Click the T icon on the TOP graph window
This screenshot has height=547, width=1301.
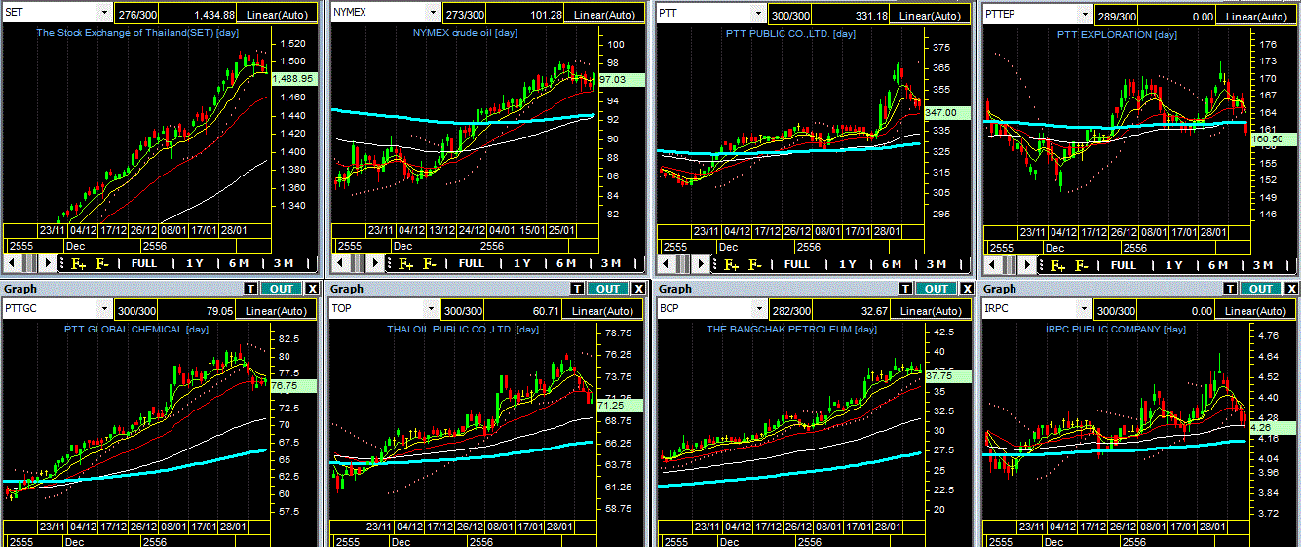(578, 288)
